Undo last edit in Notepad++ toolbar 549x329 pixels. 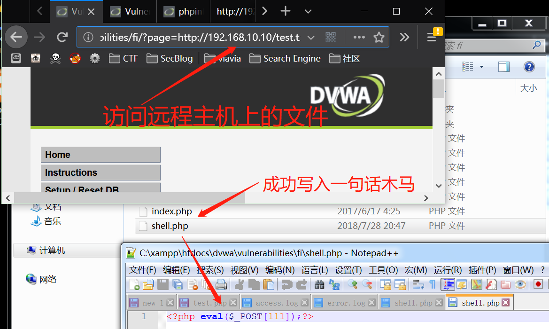pos(287,284)
